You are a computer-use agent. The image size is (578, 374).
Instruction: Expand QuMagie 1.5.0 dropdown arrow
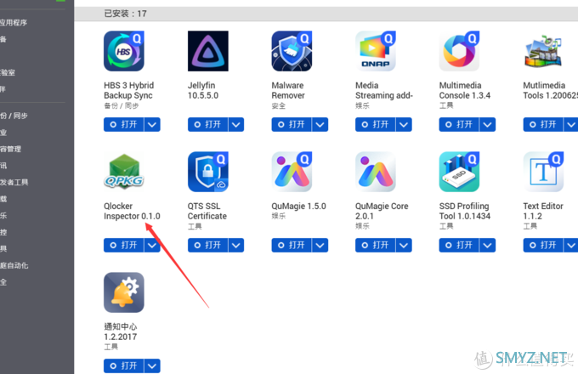click(320, 245)
